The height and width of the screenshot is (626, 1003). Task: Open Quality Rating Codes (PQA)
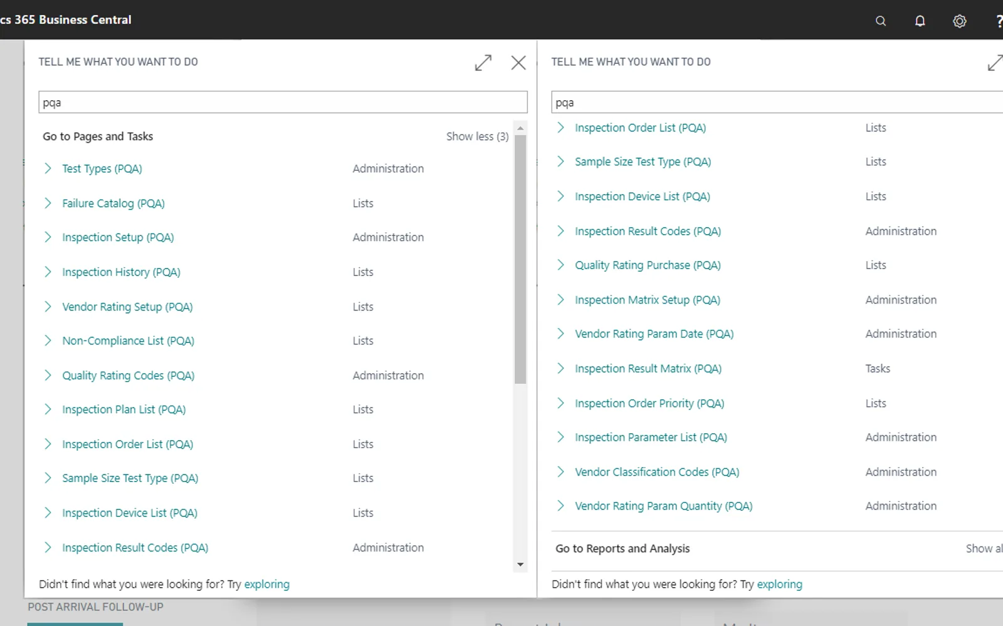(x=128, y=376)
